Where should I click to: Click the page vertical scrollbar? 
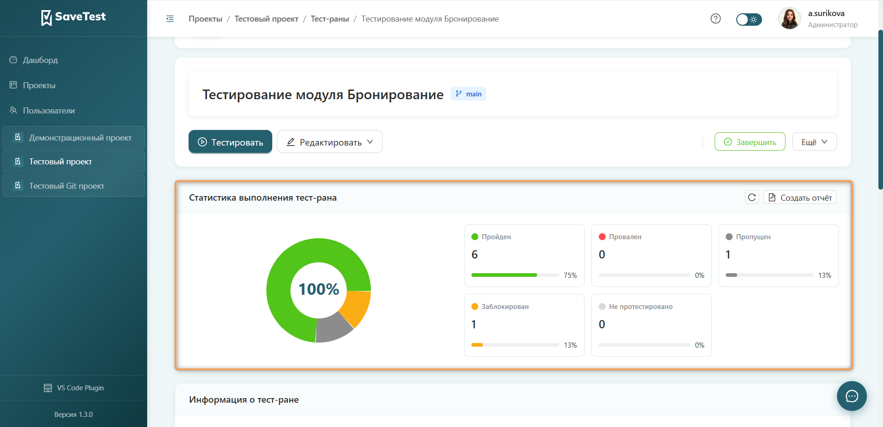click(880, 109)
